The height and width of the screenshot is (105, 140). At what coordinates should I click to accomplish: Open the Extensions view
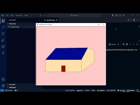pyautogui.click(x=3, y=46)
